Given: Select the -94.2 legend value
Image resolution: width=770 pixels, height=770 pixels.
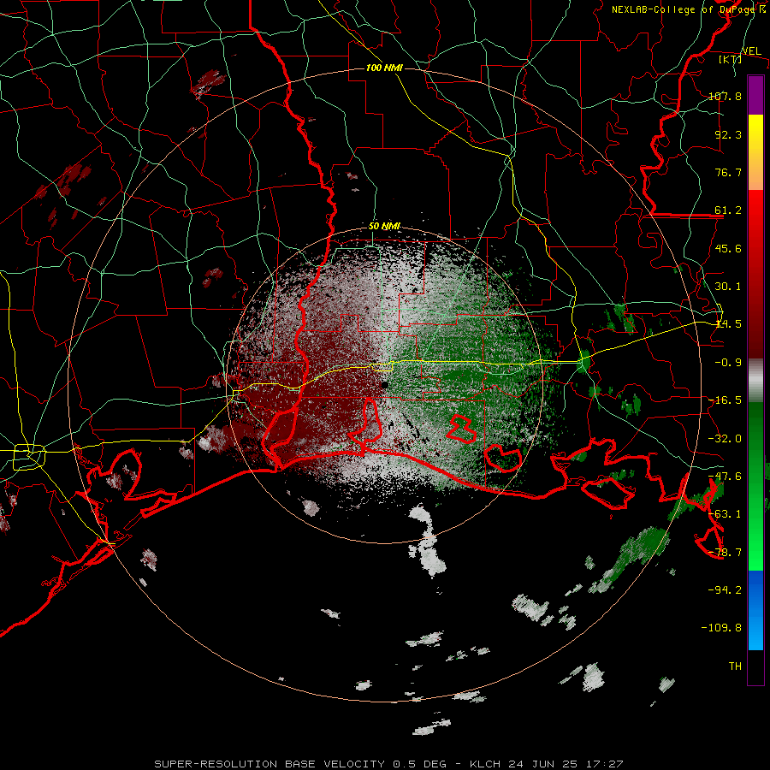Looking at the screenshot, I should [725, 590].
